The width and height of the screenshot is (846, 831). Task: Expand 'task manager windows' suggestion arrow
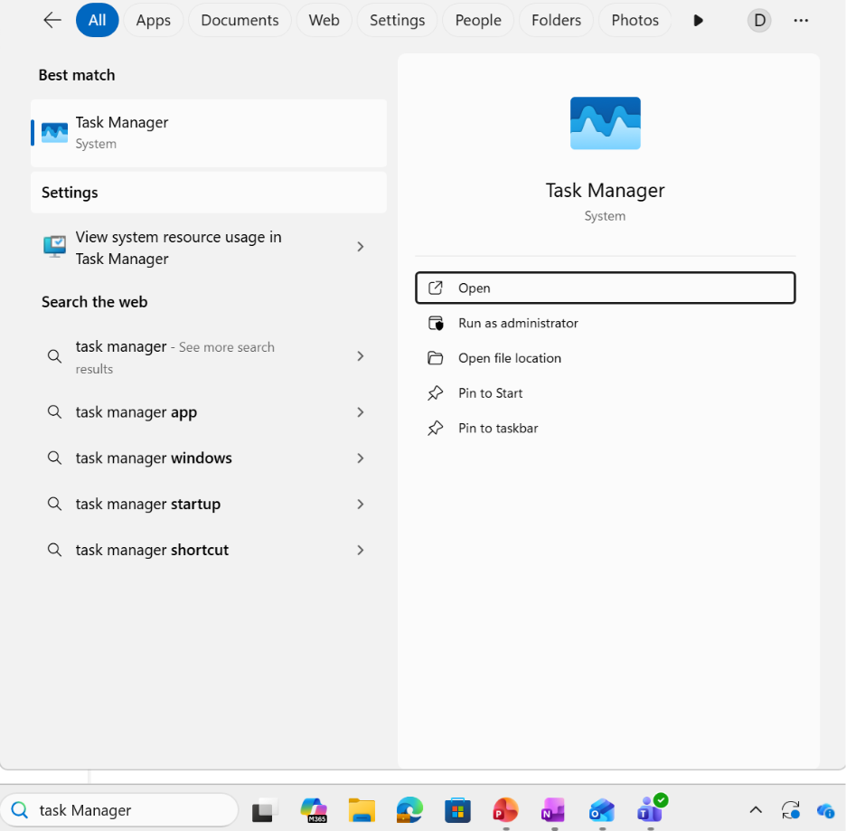(x=361, y=458)
